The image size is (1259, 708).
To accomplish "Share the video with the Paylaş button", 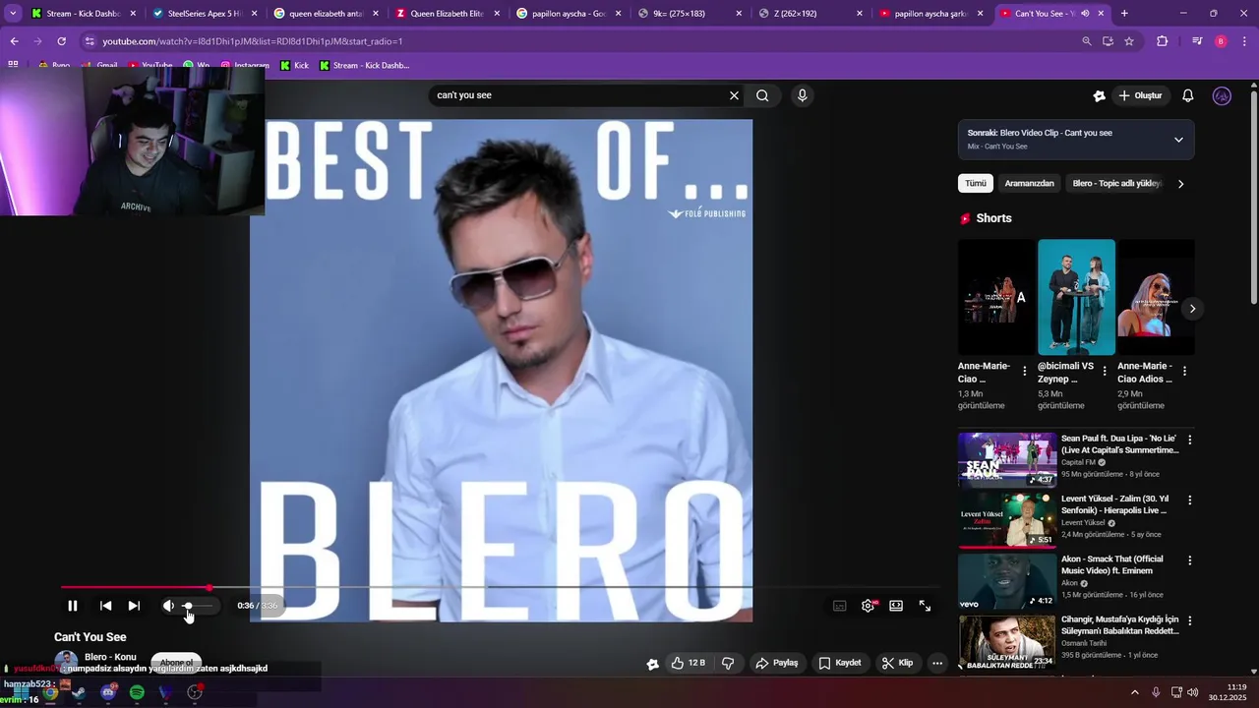I will click(776, 663).
